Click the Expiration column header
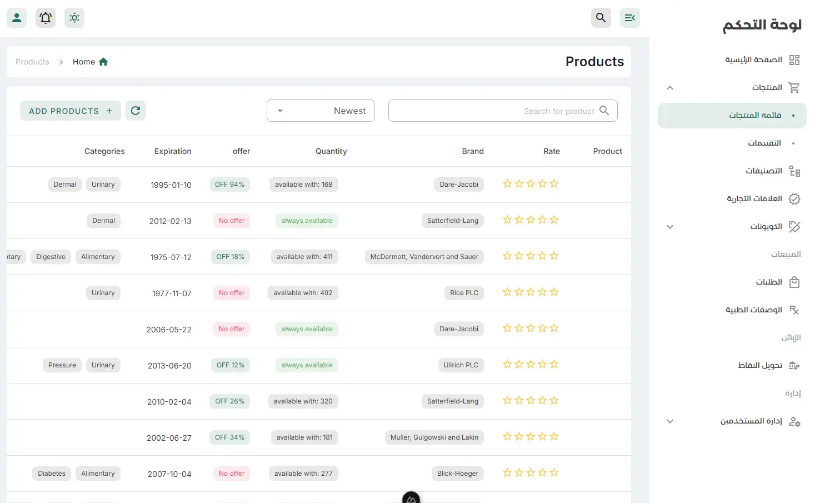 [x=173, y=151]
